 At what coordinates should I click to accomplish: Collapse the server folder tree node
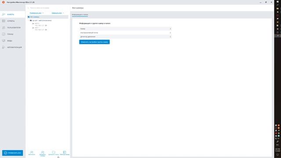29,21
